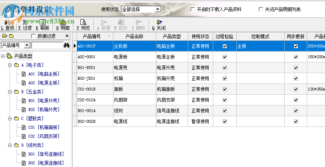This screenshot has height=167, width=325.
Task: Toggle 同步更新 checkbox for row D01-001A
Action: (296, 111)
